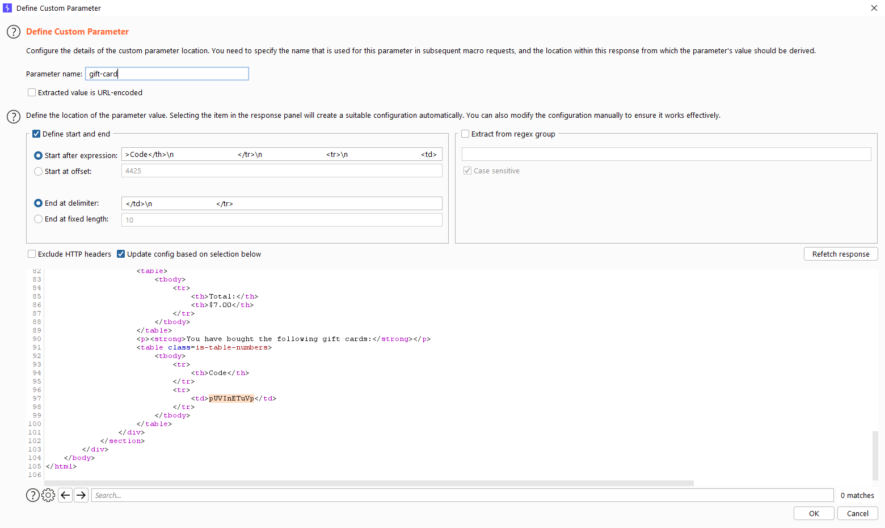Uncheck Define start and end checkbox

(x=36, y=134)
